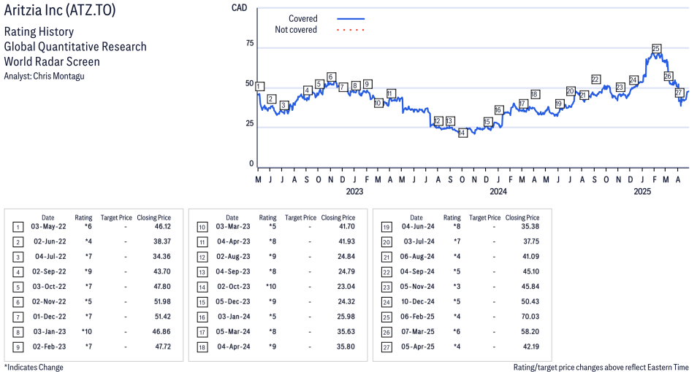Click the date '02-Sep-22' in the table

tap(49, 271)
